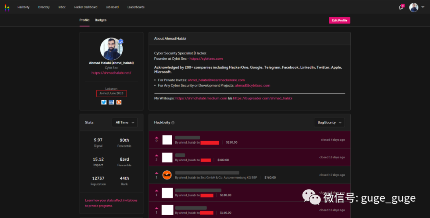The width and height of the screenshot is (430, 218).
Task: Click the Edit Profile button
Action: click(340, 20)
